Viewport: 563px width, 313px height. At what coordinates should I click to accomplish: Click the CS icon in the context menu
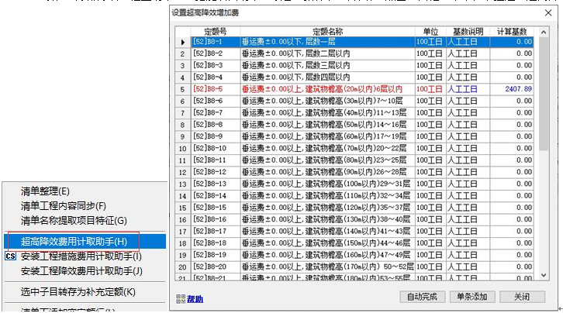[10, 256]
